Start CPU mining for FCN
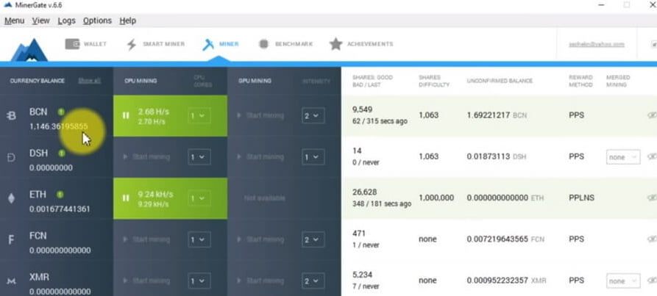 (x=146, y=239)
